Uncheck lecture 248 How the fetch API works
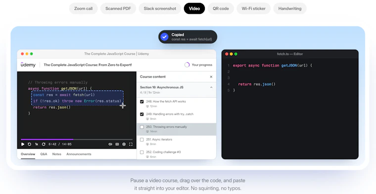This screenshot has width=376, height=194. [x=141, y=102]
